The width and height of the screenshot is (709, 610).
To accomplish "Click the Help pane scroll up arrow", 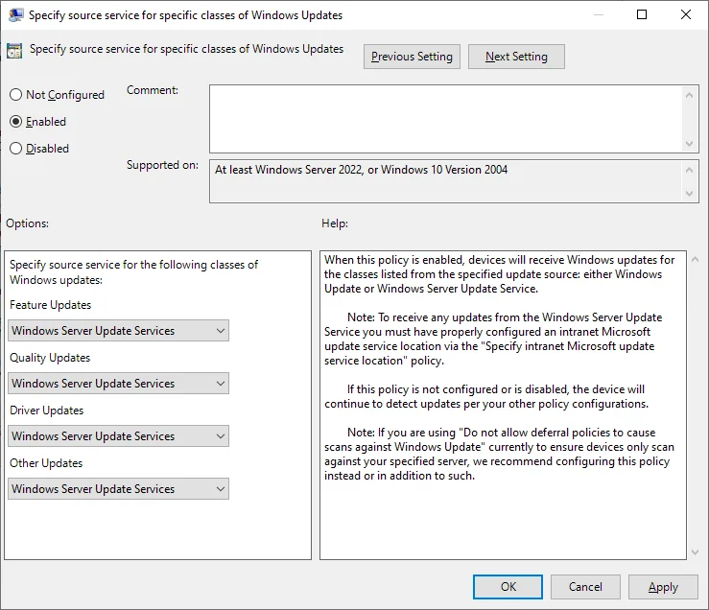I will pyautogui.click(x=695, y=260).
